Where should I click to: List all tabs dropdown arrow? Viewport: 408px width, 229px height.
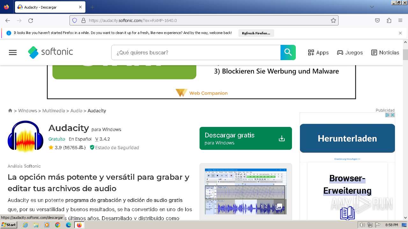[372, 7]
